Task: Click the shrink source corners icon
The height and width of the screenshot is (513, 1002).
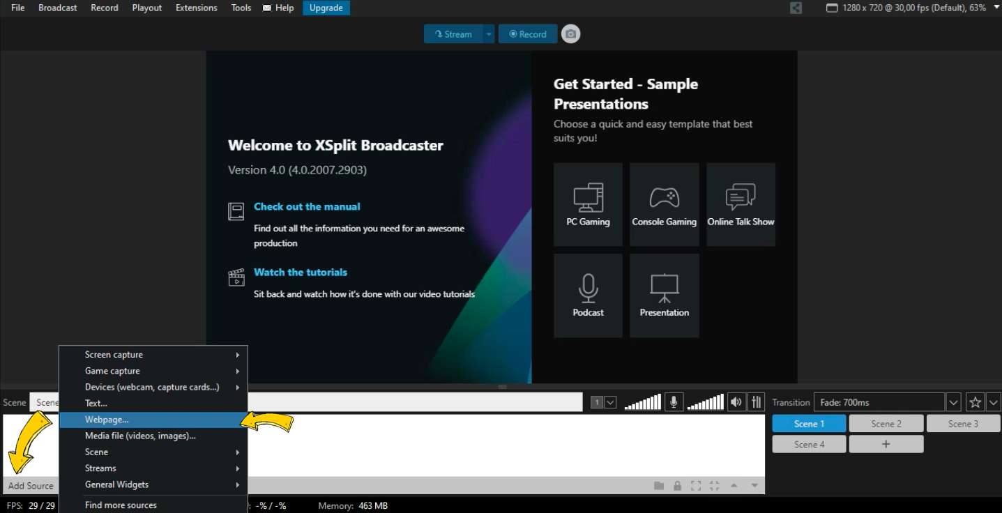Action: coord(714,486)
